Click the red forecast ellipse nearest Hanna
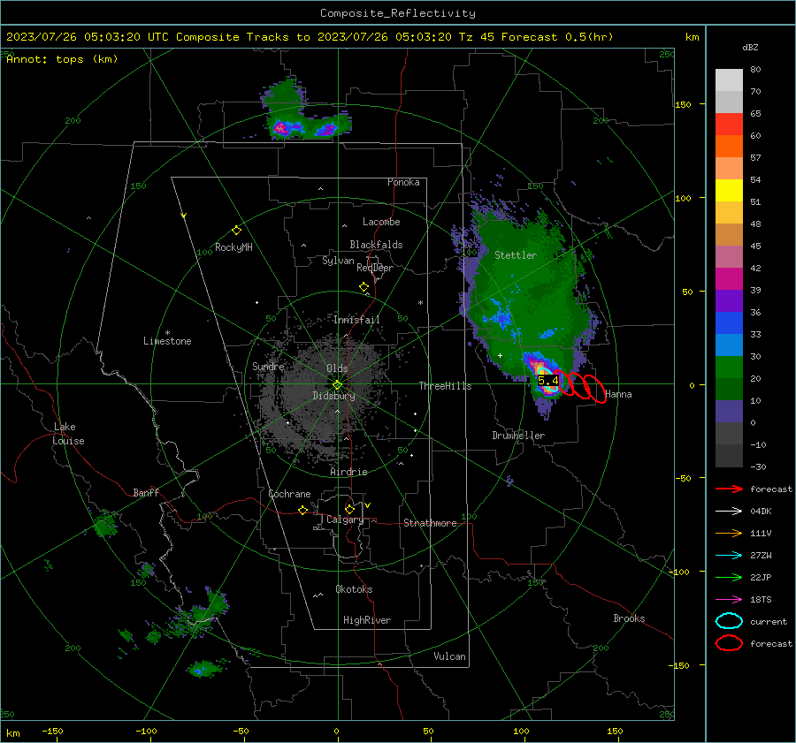Viewport: 796px width, 743px height. point(593,389)
